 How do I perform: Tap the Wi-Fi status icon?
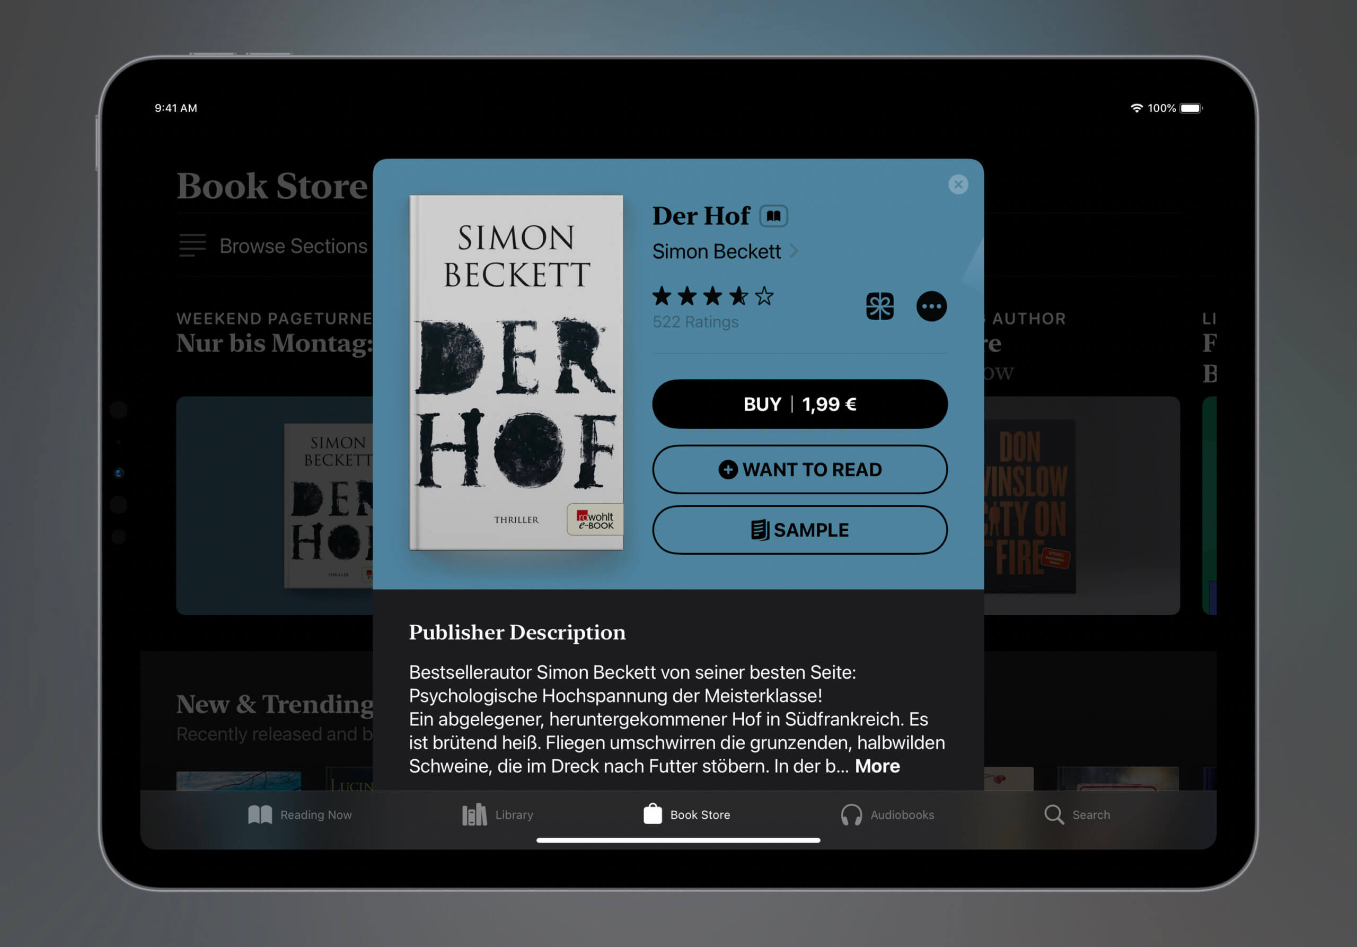(1136, 108)
